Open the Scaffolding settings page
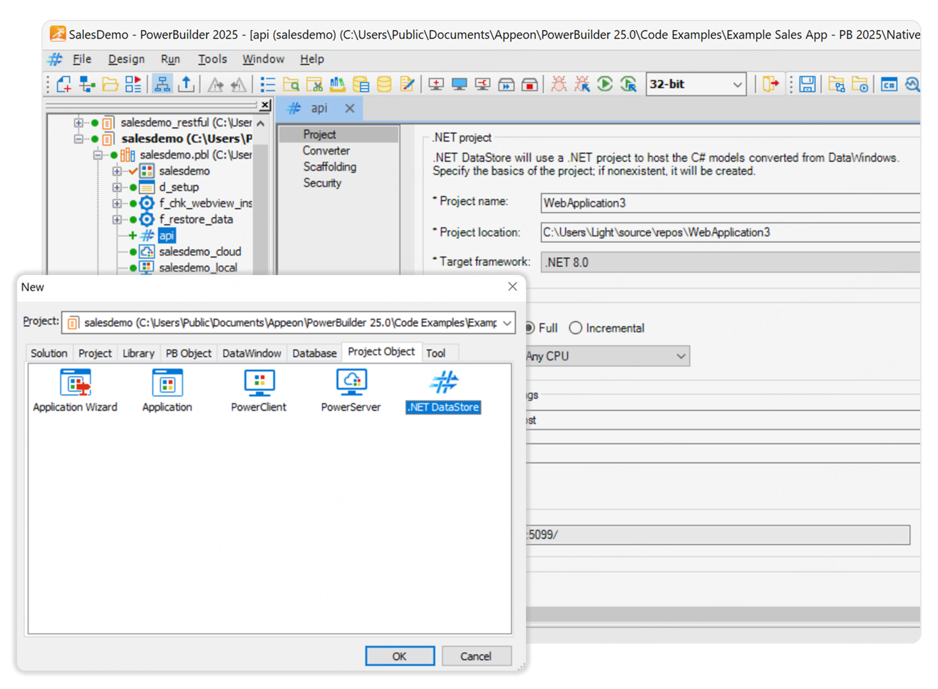938x689 pixels. tap(329, 167)
